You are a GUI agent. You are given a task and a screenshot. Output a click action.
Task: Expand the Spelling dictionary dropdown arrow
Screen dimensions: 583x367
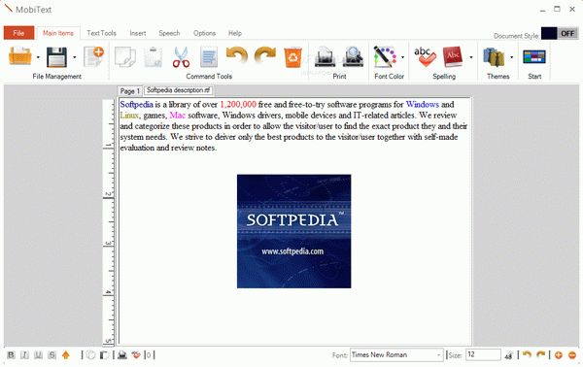471,57
